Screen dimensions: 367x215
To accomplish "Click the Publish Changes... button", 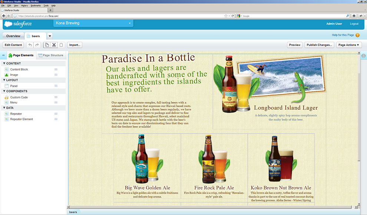I will [x=319, y=45].
